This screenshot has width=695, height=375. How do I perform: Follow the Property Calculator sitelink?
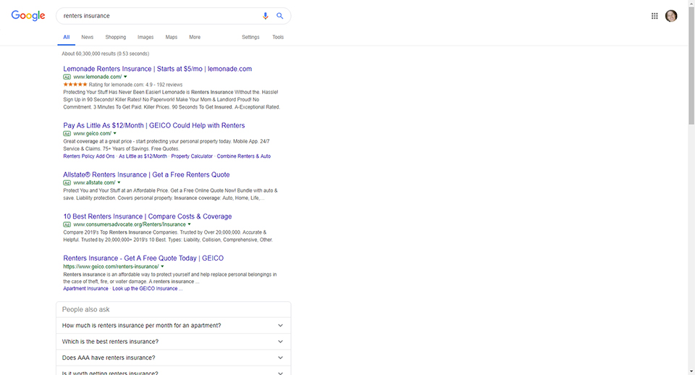point(192,156)
